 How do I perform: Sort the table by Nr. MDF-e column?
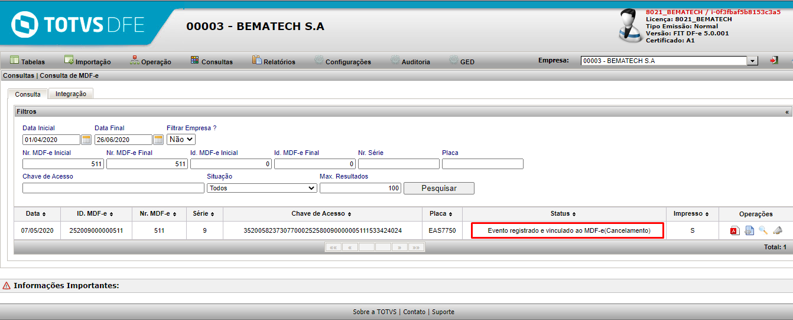point(159,214)
